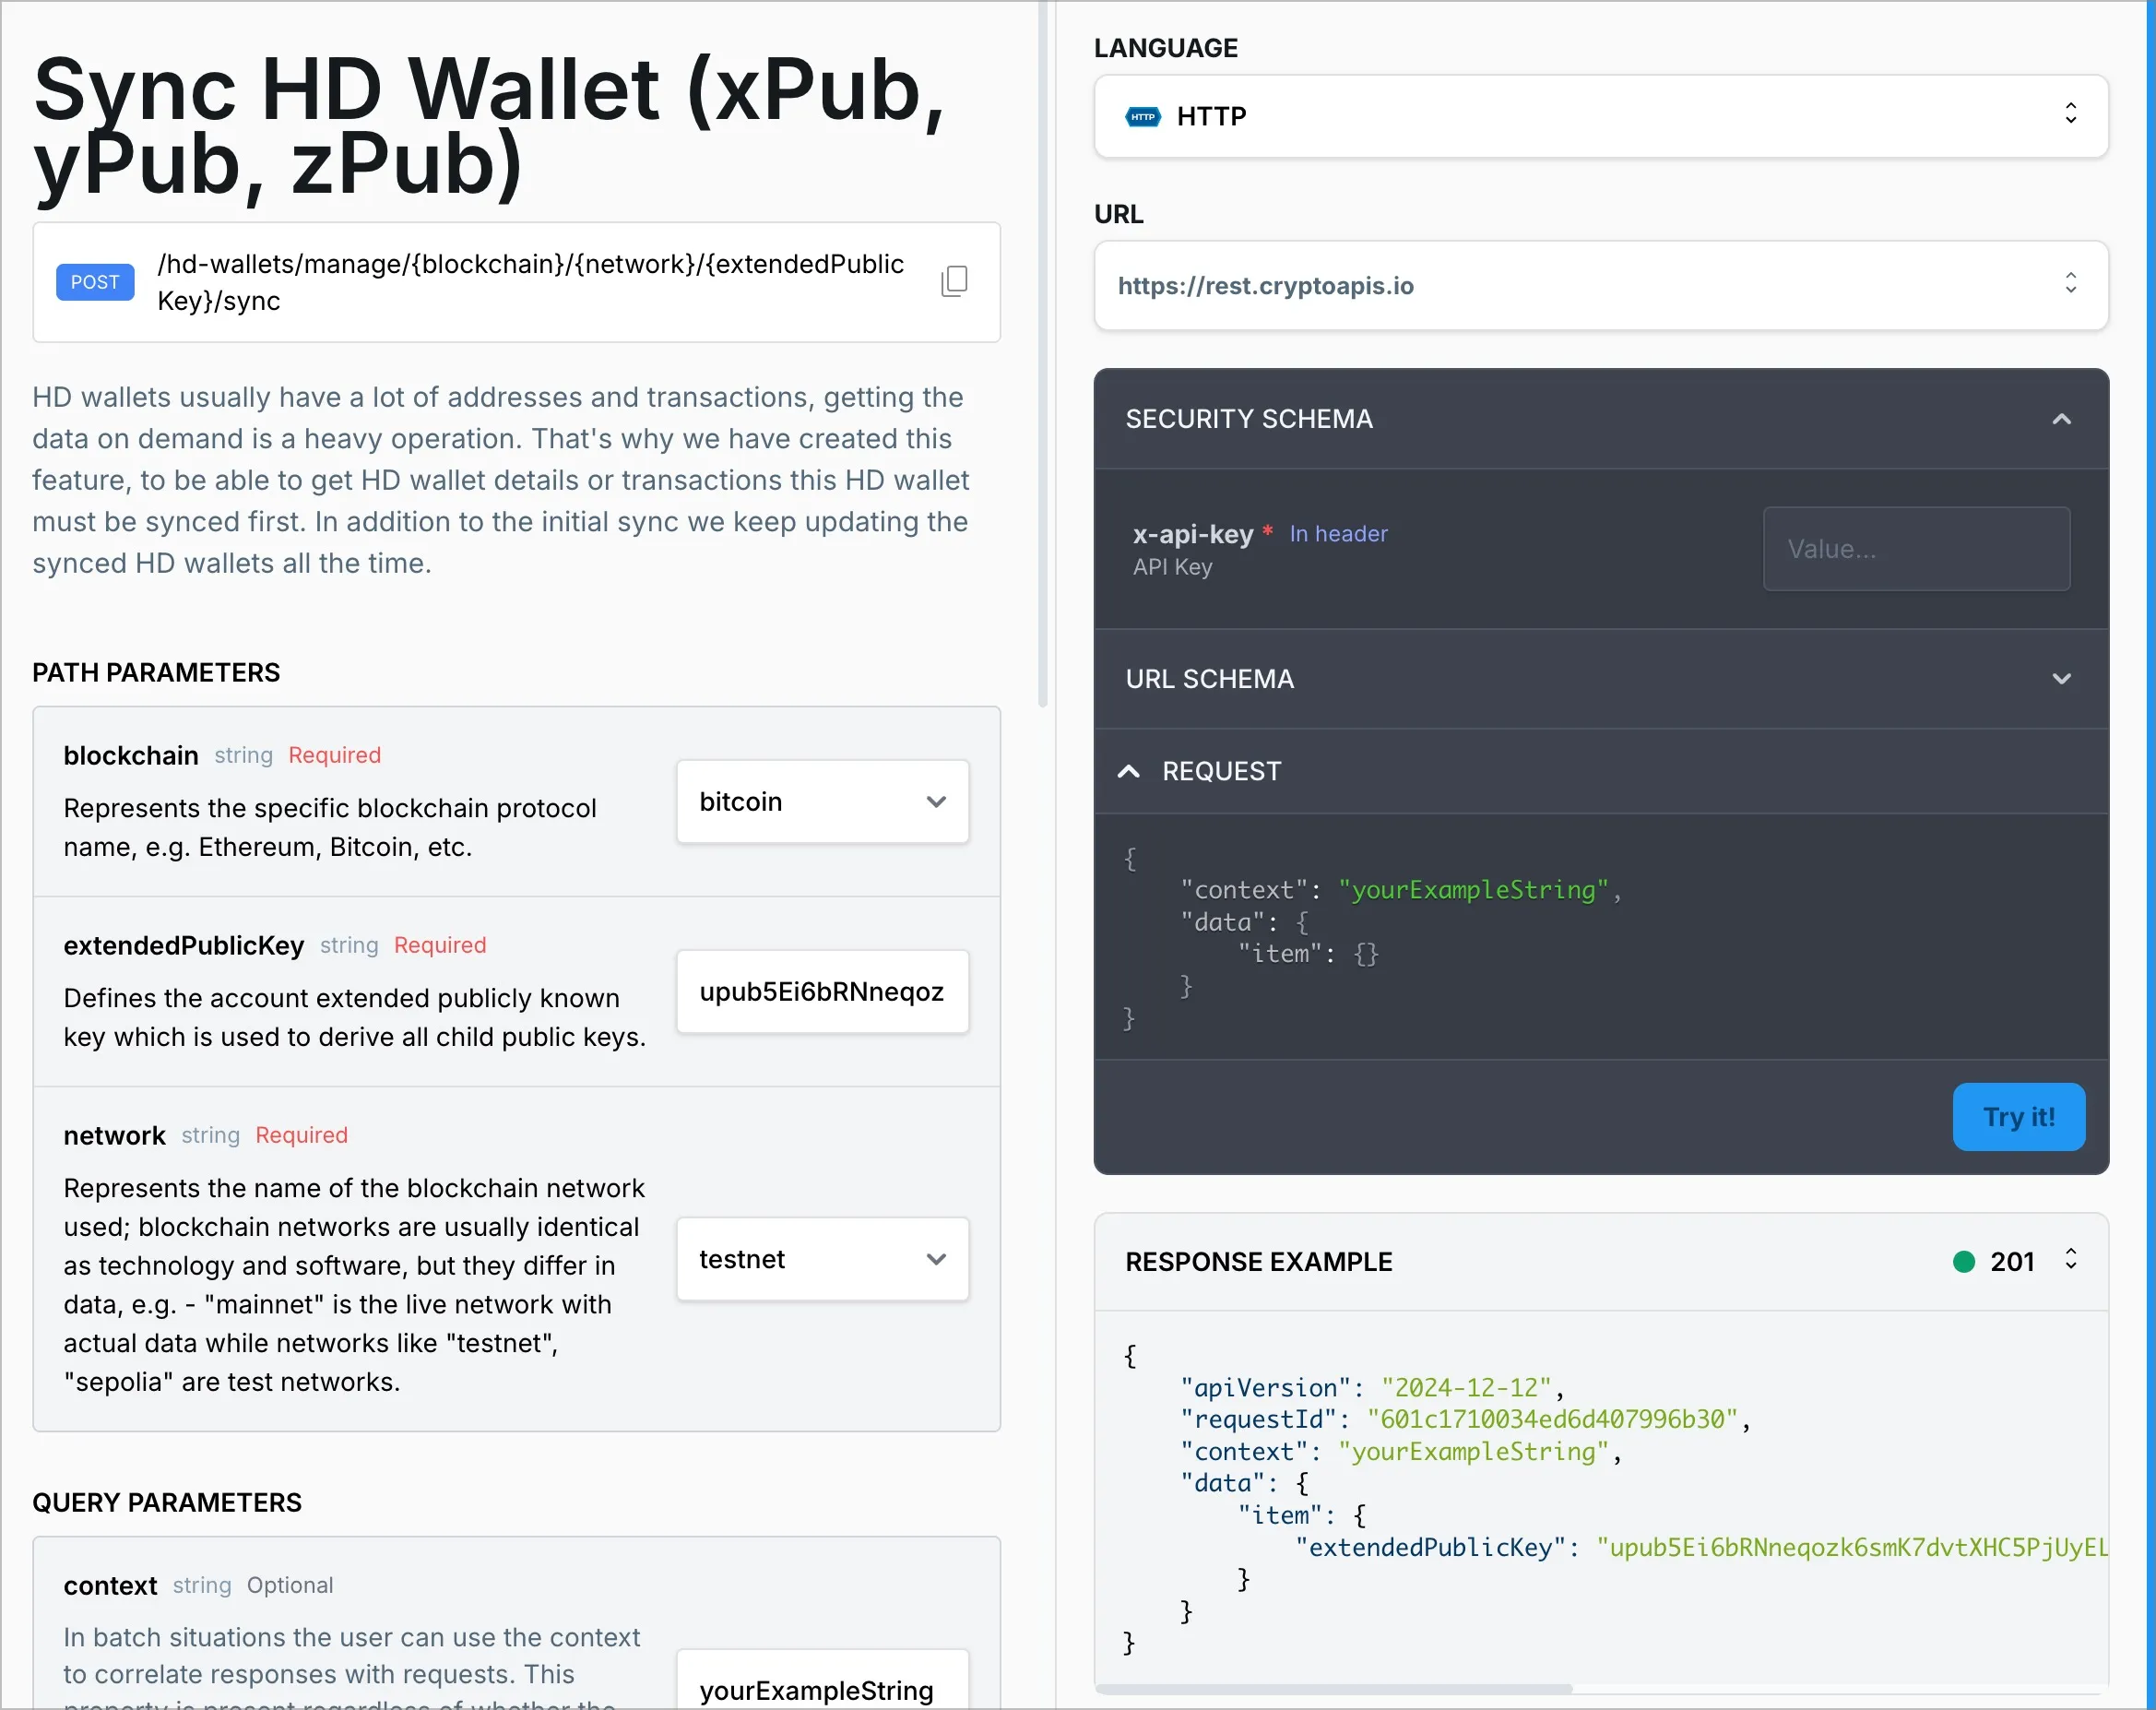Open the URL rest.cryptoapis.io dropdown
2156x1710 pixels.
point(1600,285)
